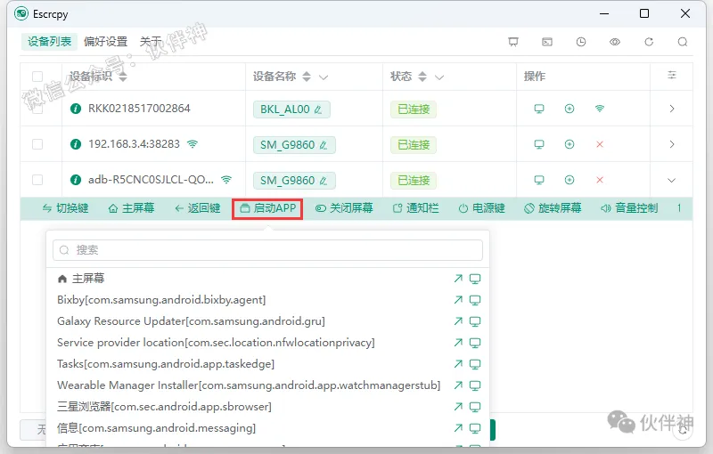Screen dimensions: 713x454
Task: Switch to the 设备列表 tab
Action: coord(49,42)
